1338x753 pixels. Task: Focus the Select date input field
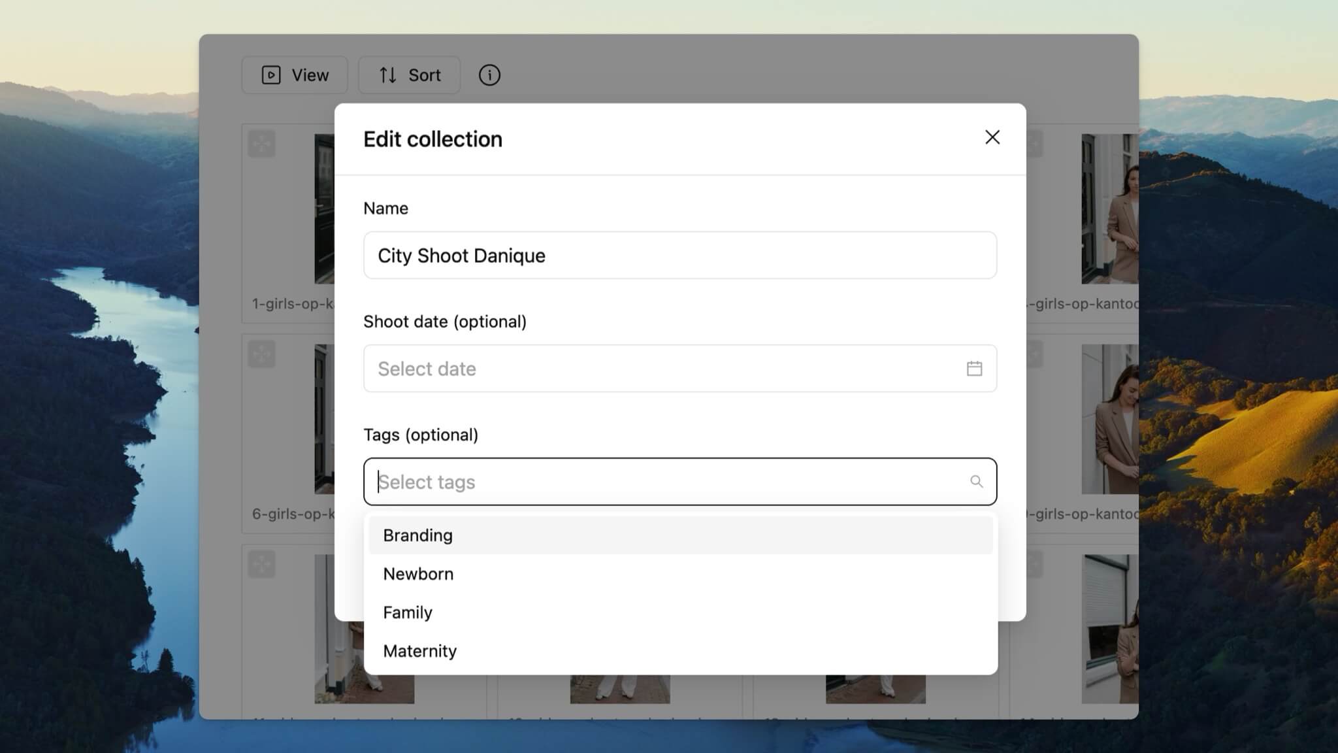click(680, 369)
